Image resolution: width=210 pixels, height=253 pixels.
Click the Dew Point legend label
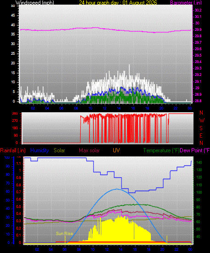point(195,150)
